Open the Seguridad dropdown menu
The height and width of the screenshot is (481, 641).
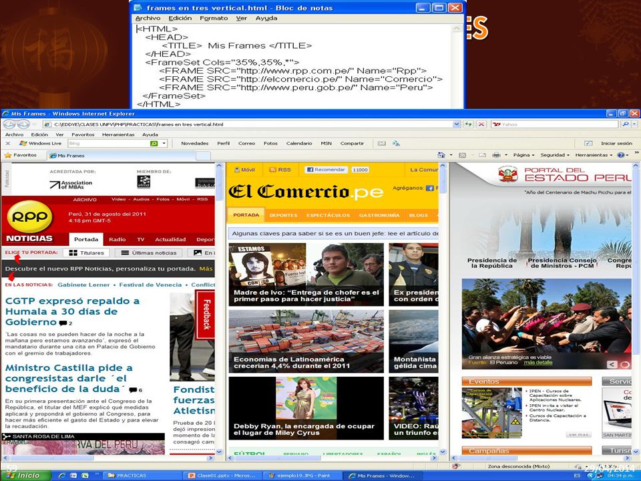coord(555,155)
